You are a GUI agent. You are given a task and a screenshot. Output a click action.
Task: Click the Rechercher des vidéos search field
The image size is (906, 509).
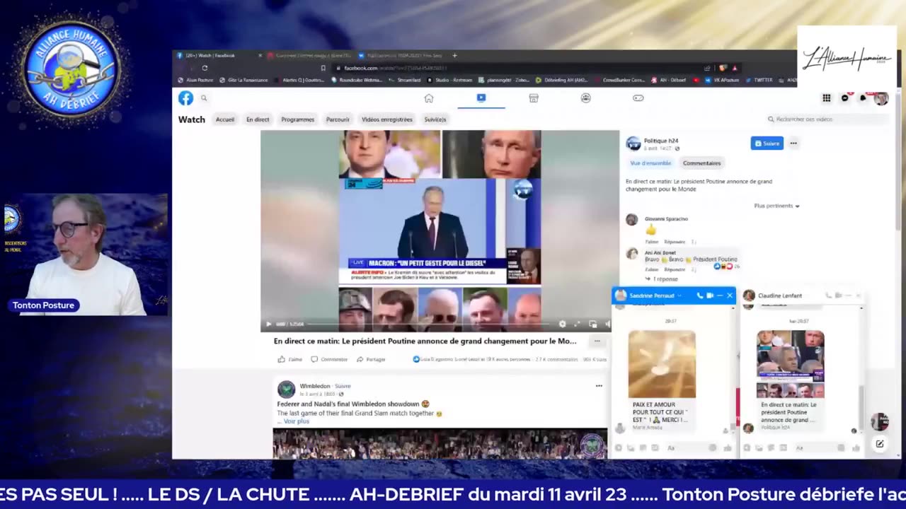coord(827,119)
